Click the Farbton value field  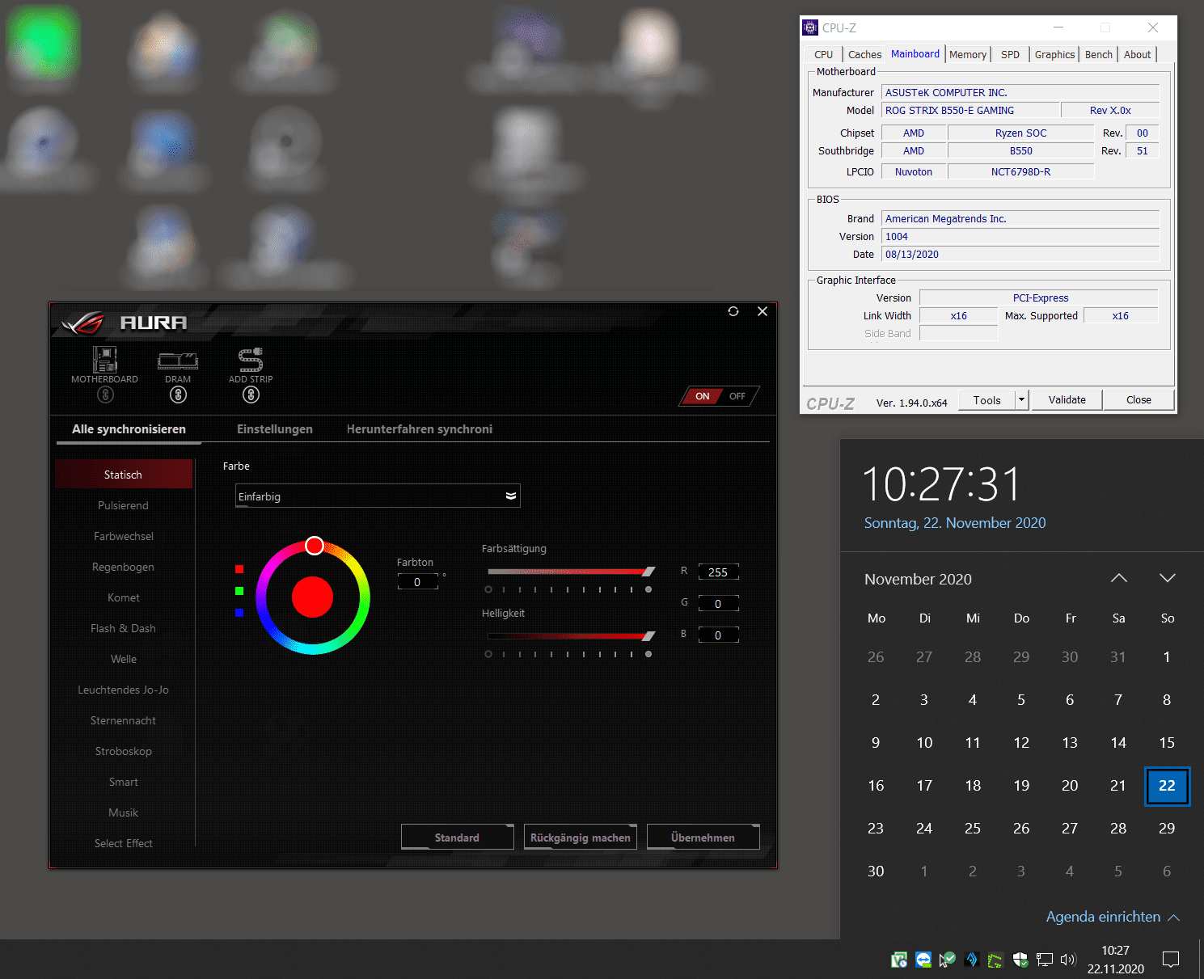pos(418,581)
